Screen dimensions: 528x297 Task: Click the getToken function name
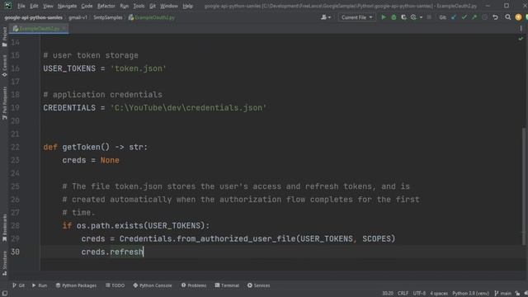[81, 147]
